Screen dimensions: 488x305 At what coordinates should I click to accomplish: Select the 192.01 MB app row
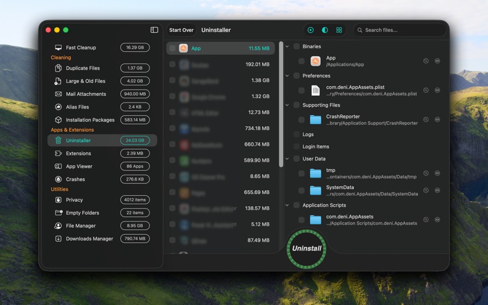pyautogui.click(x=221, y=65)
